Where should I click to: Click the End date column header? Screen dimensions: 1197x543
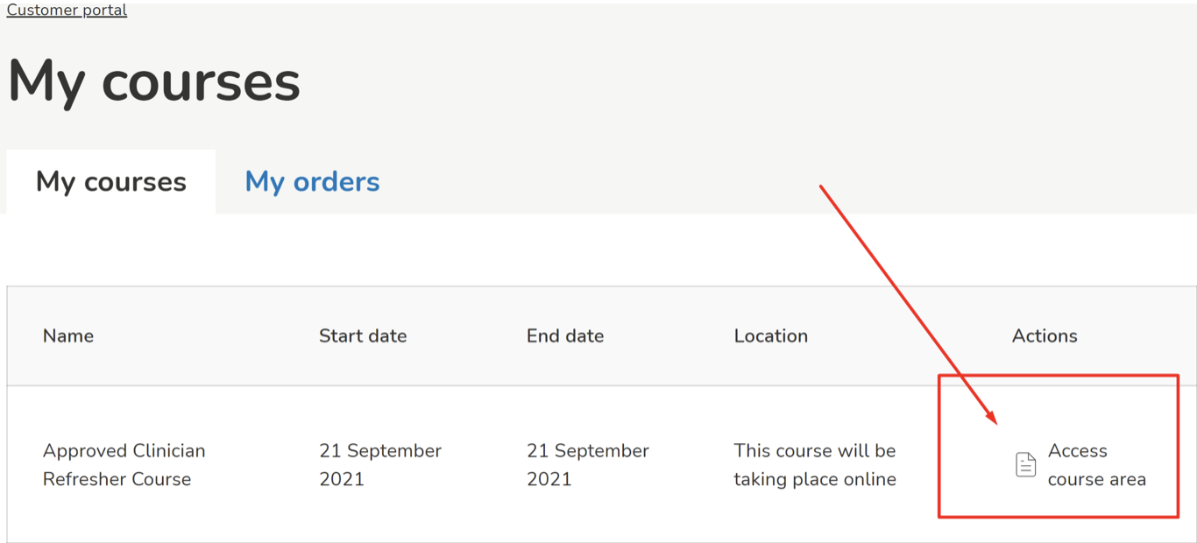click(x=565, y=335)
